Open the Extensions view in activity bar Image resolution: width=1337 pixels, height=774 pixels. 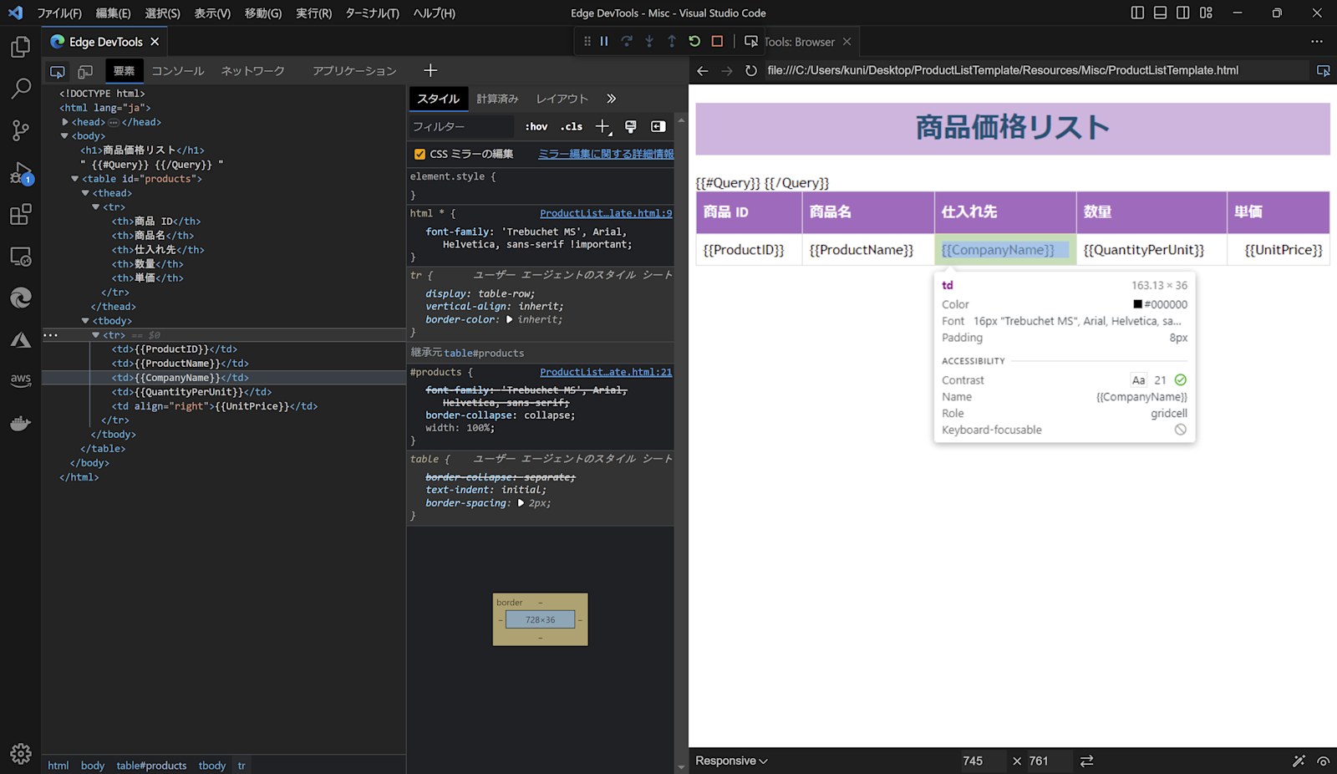pyautogui.click(x=21, y=214)
